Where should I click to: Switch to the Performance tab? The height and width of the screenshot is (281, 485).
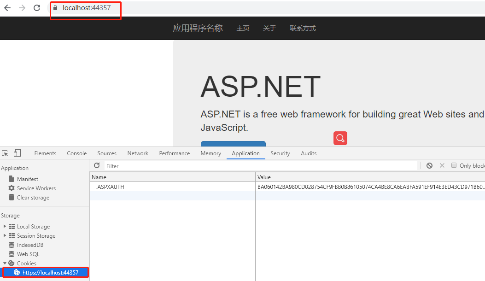[x=175, y=153]
